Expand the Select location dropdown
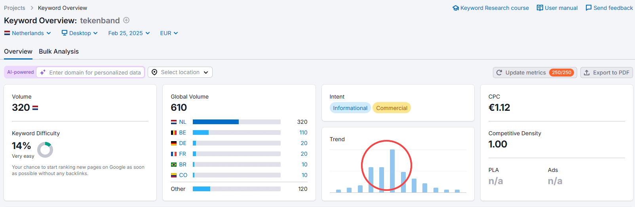This screenshot has width=635, height=207. click(x=180, y=72)
